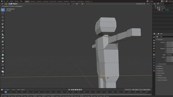The width and height of the screenshot is (173, 97).
Task: Select the Shrink/Fatten tool
Action: coord(3,68)
